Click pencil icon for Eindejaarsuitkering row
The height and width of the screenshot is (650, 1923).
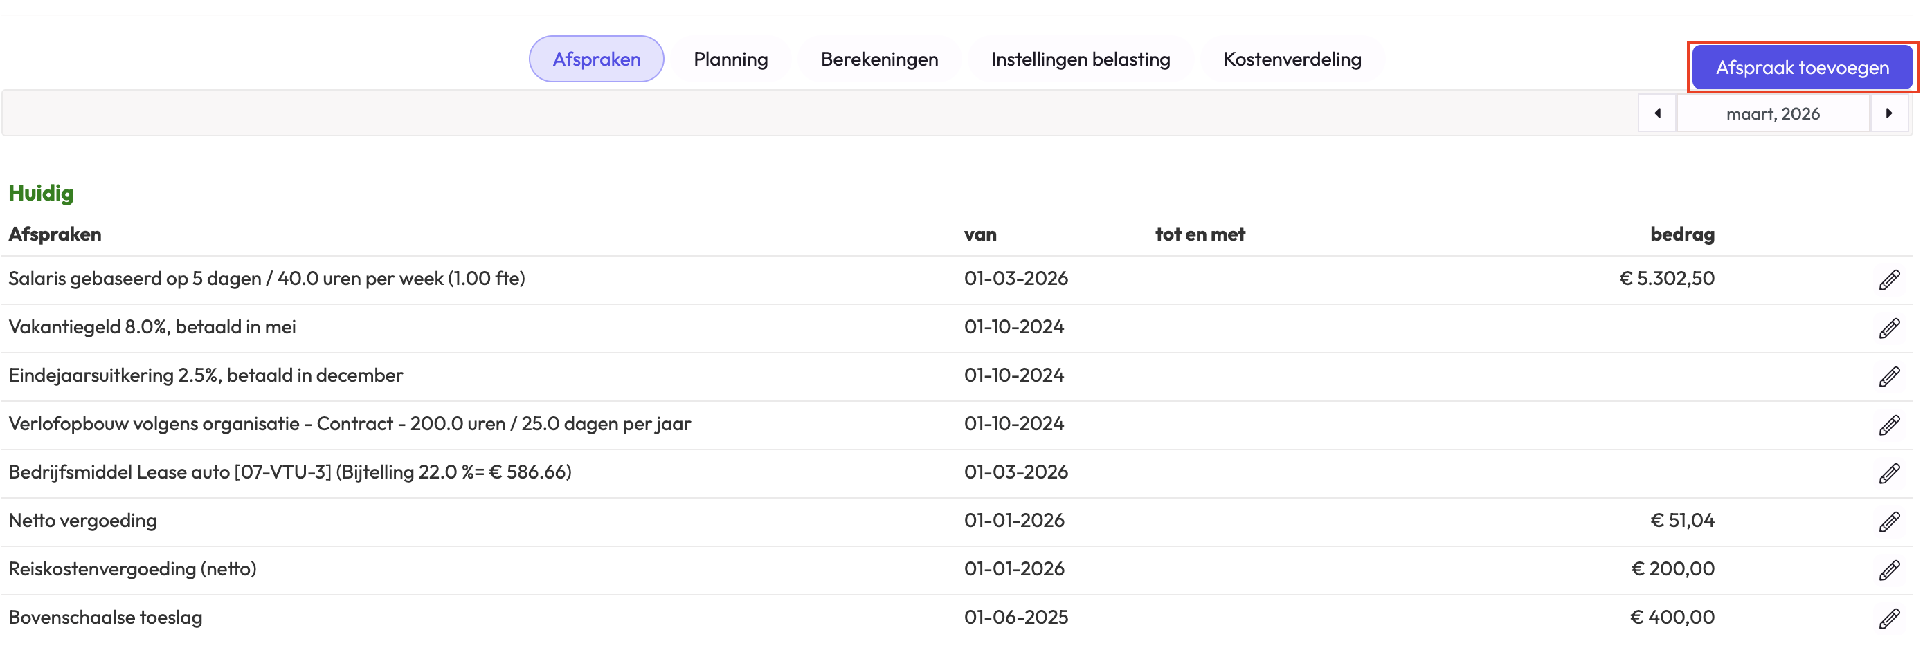tap(1888, 376)
